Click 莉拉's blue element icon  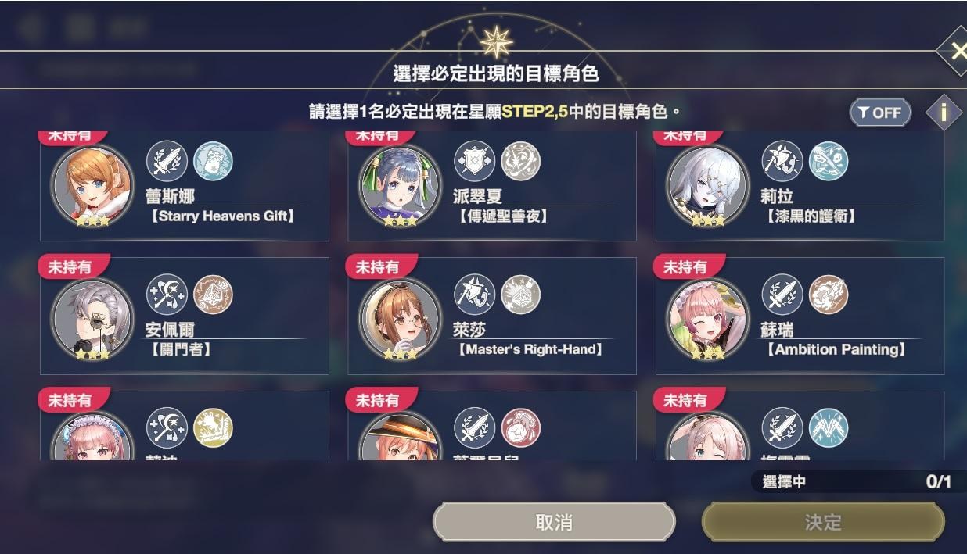pyautogui.click(x=828, y=161)
